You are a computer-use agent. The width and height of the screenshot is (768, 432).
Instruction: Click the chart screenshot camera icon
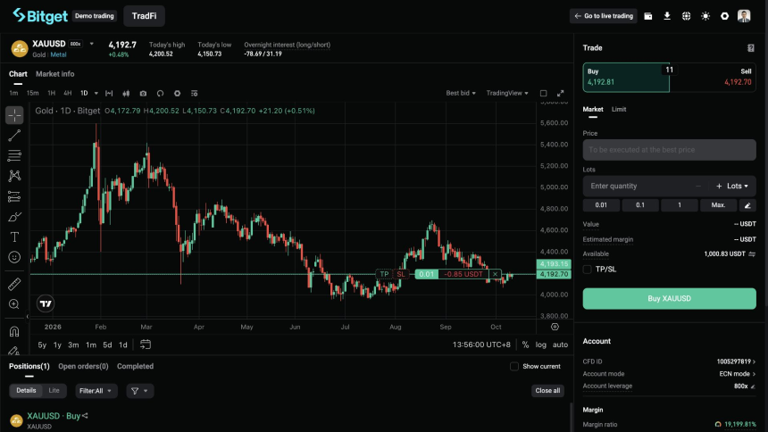tap(143, 93)
